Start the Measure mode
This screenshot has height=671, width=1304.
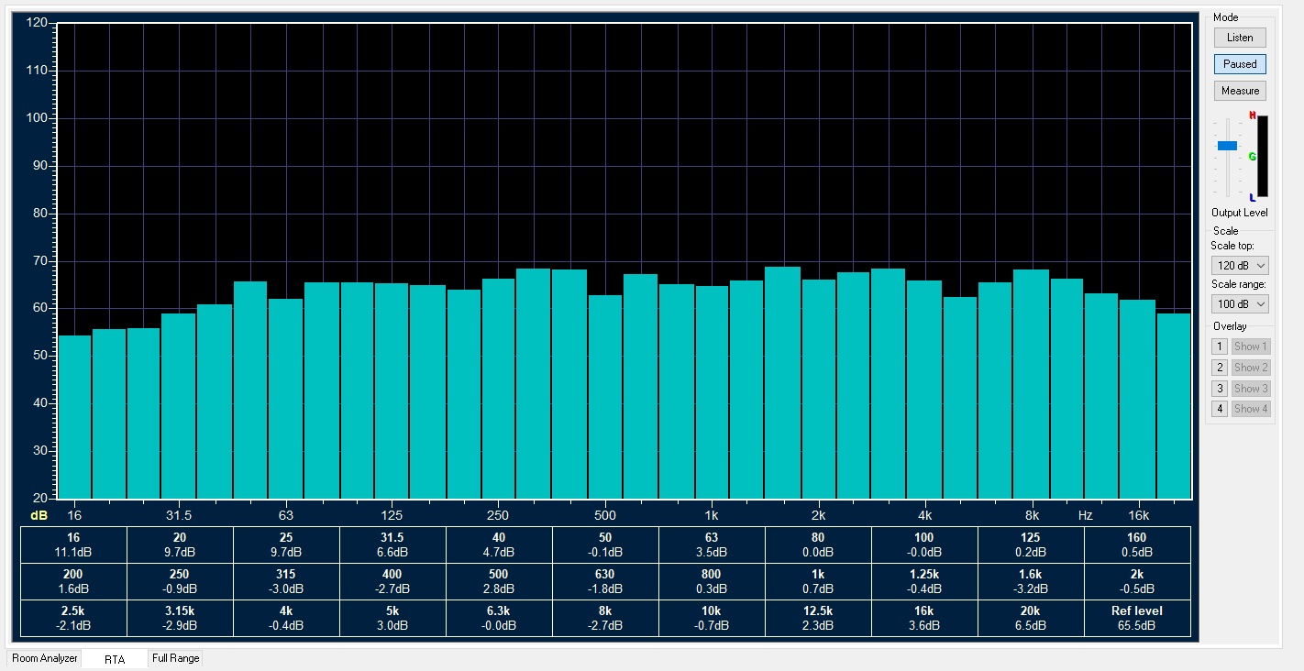1240,91
